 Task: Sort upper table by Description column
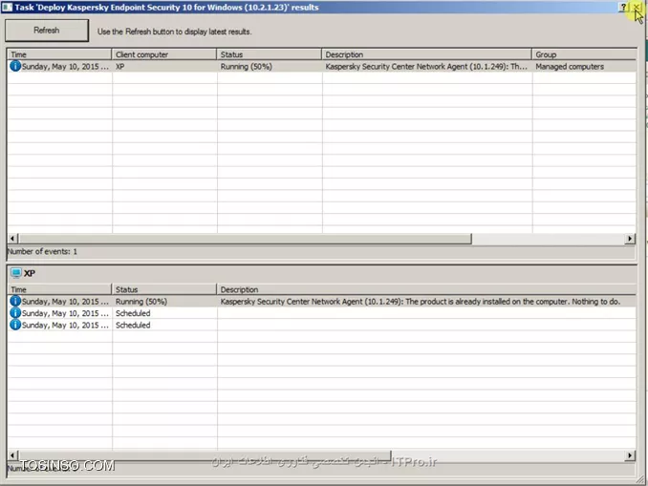pos(426,54)
